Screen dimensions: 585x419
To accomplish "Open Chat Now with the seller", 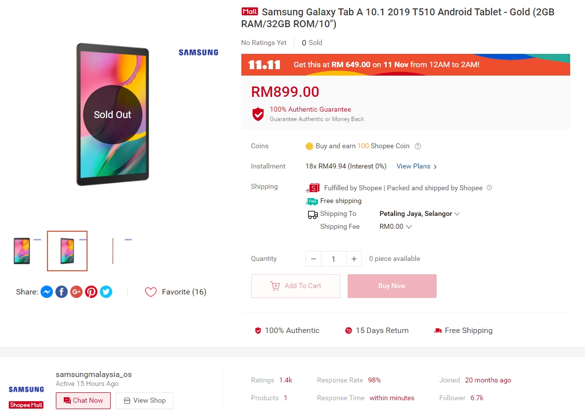I will click(x=83, y=401).
